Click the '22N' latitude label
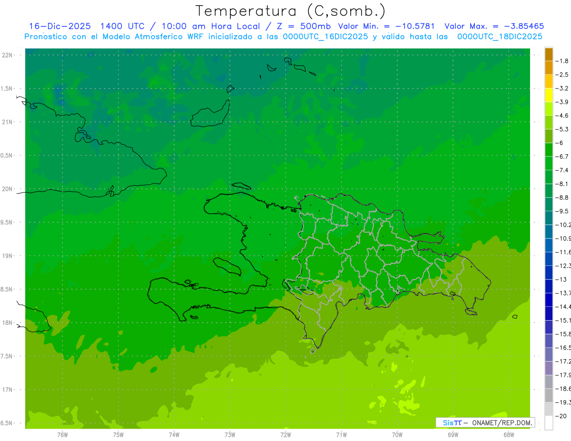571x441 pixels. [x=8, y=55]
